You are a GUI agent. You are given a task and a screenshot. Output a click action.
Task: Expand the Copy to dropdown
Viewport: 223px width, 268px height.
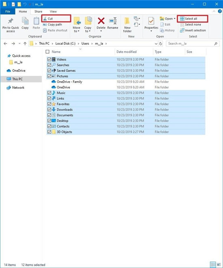tap(88, 31)
